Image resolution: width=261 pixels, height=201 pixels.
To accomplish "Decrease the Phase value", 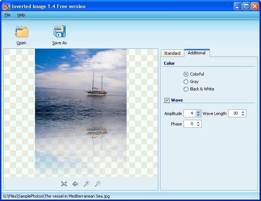I will (198, 125).
